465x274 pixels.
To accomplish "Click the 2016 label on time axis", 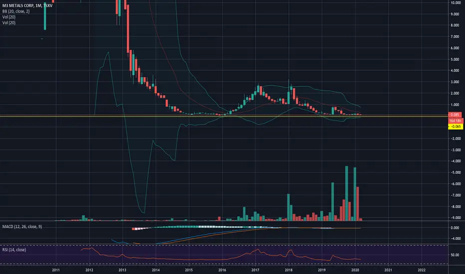I will [x=222, y=270].
